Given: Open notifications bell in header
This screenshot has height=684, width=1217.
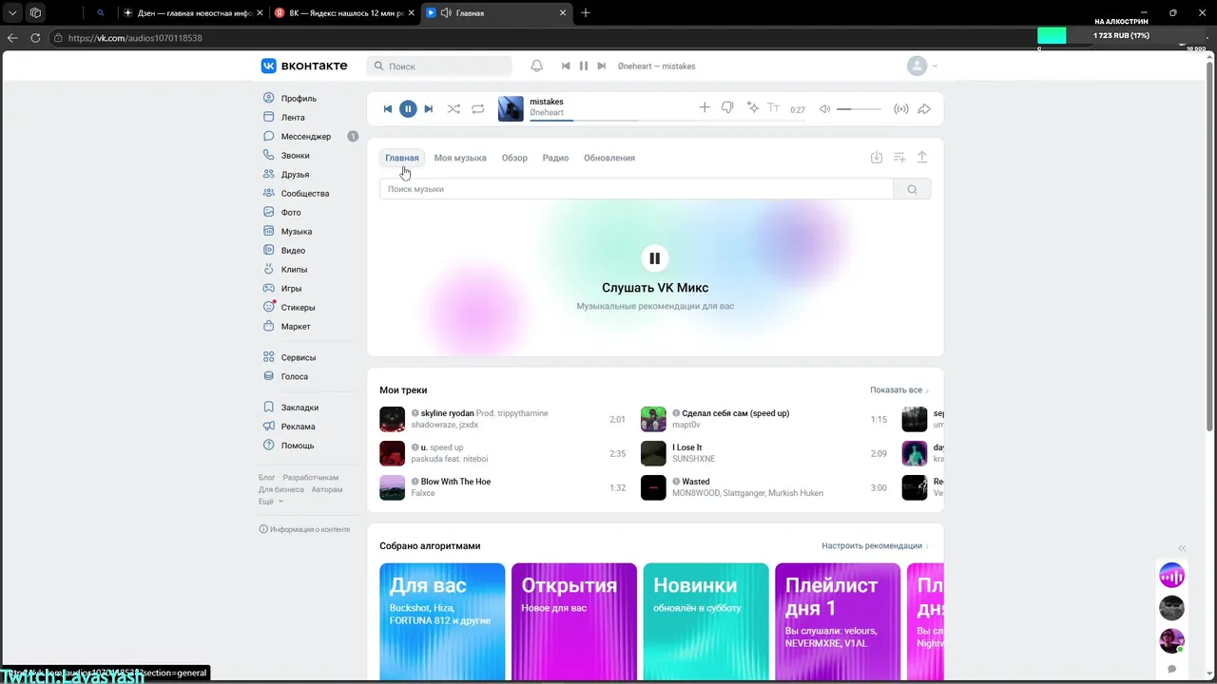Looking at the screenshot, I should (x=536, y=66).
